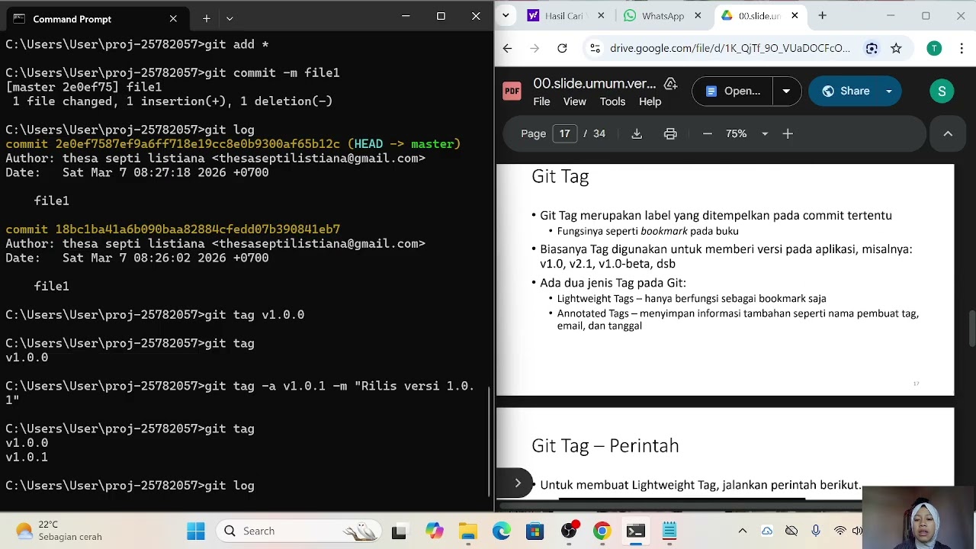Click the page number input field
This screenshot has width=976, height=549.
[565, 133]
